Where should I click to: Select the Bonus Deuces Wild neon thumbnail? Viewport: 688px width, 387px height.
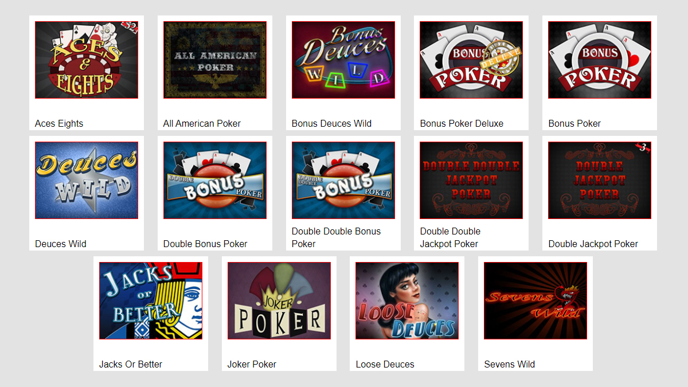point(343,60)
